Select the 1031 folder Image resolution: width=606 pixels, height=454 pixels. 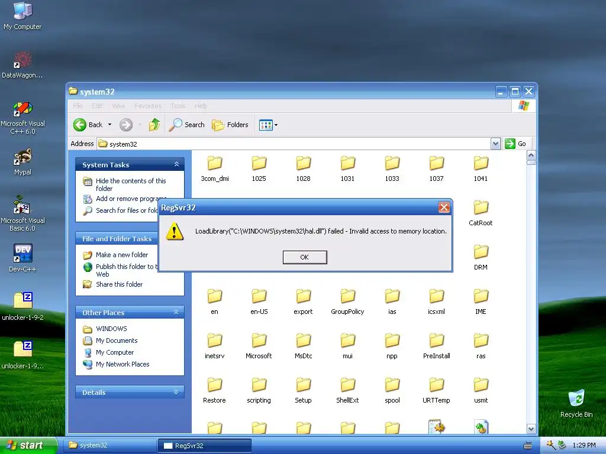(x=347, y=168)
